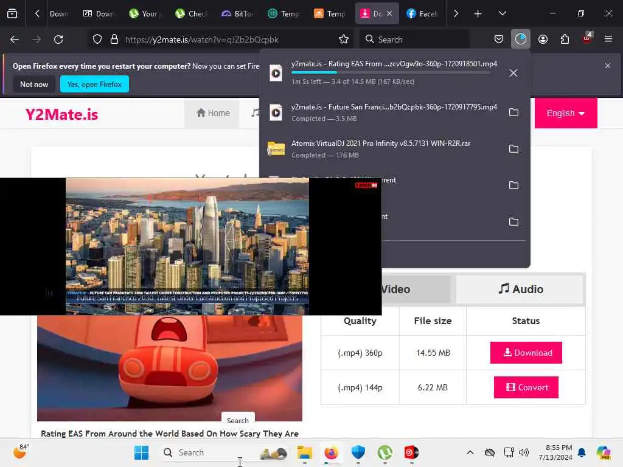Open the tracking protection shield icon

[x=97, y=40]
